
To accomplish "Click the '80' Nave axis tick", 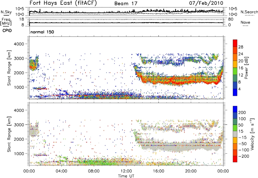I will pyautogui.click(x=231, y=19).
